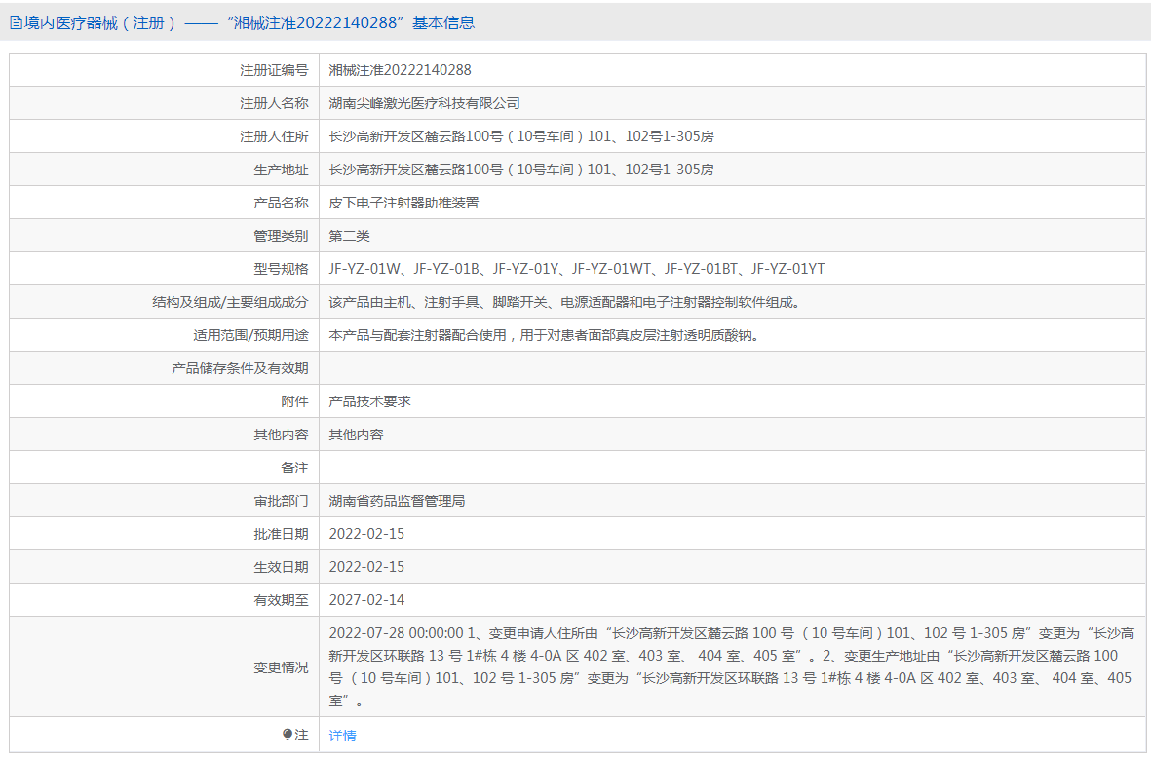Select the 结构及组成/主要组成成分 label

(x=231, y=302)
